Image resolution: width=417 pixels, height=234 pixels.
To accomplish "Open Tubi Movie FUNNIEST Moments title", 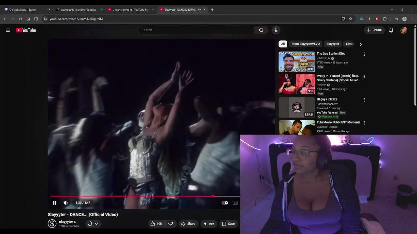I will point(338,123).
